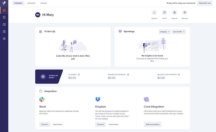The width and height of the screenshot is (216, 132).
Task: Click the Upload label under icon
Action: click(x=154, y=18)
